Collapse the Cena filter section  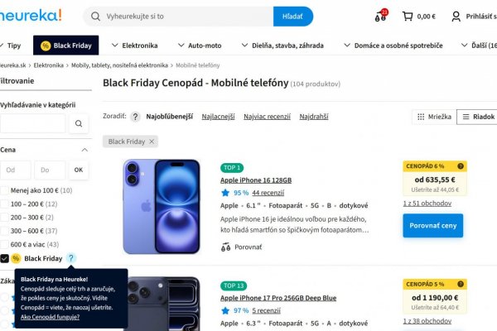(x=84, y=150)
